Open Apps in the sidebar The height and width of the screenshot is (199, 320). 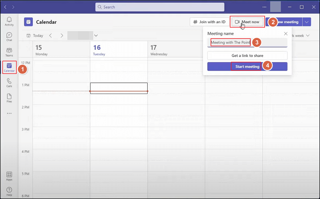tap(9, 176)
